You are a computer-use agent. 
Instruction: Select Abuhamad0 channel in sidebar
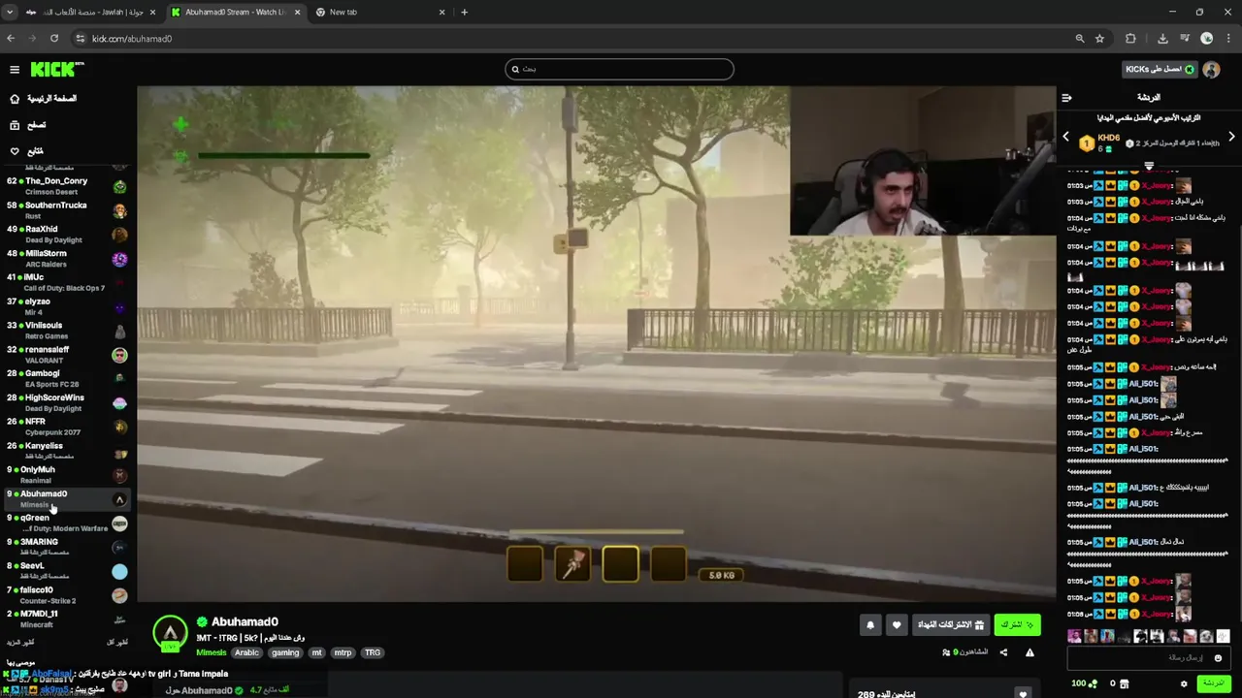click(66, 498)
